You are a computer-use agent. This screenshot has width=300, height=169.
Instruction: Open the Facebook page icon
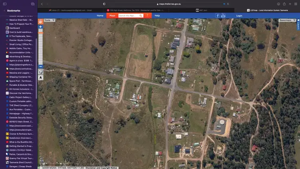(218, 16)
